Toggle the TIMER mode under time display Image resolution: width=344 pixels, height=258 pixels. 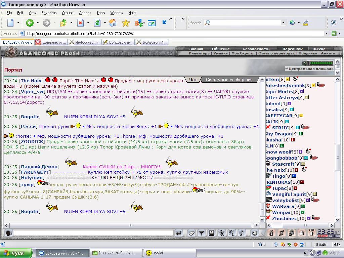pos(334,236)
